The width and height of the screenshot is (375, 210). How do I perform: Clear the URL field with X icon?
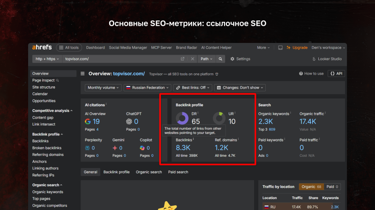[x=193, y=59]
